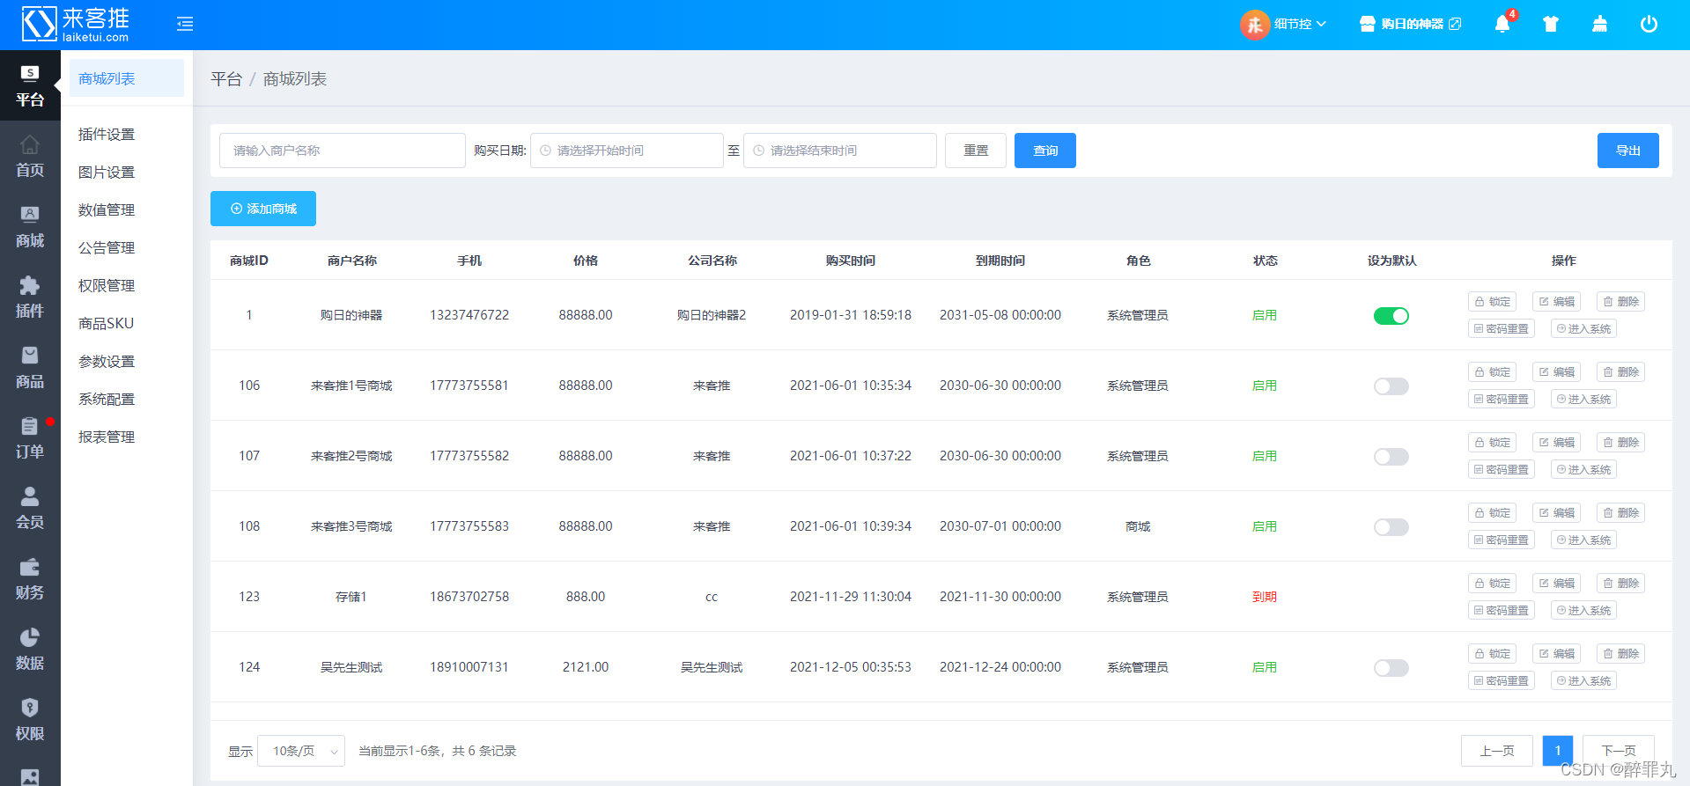Click the 下一页 next page button
The width and height of the screenshot is (1690, 786).
(x=1619, y=751)
